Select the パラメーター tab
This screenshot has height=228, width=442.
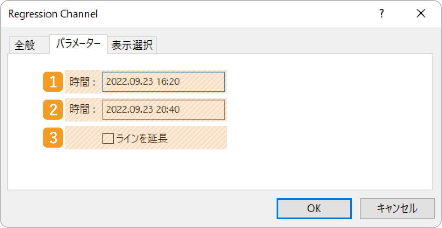click(x=78, y=44)
